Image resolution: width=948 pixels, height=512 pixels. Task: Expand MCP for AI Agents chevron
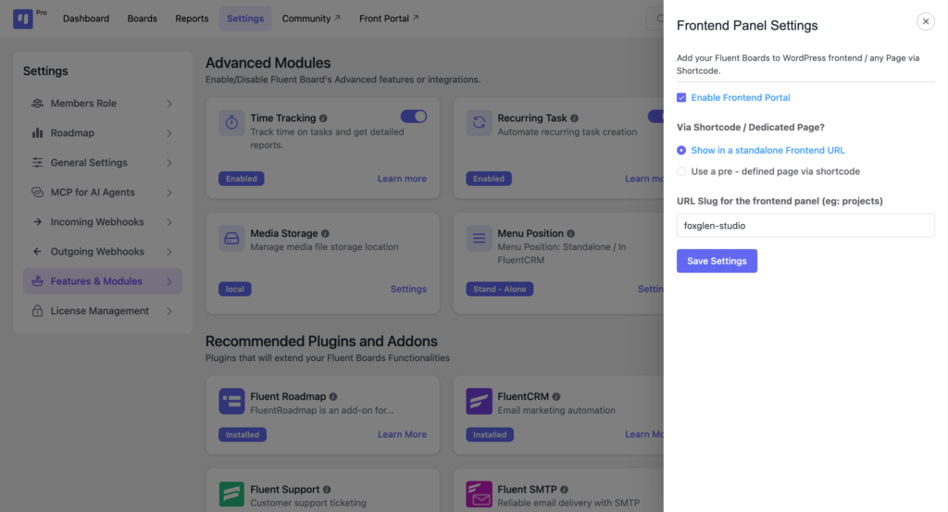click(169, 193)
